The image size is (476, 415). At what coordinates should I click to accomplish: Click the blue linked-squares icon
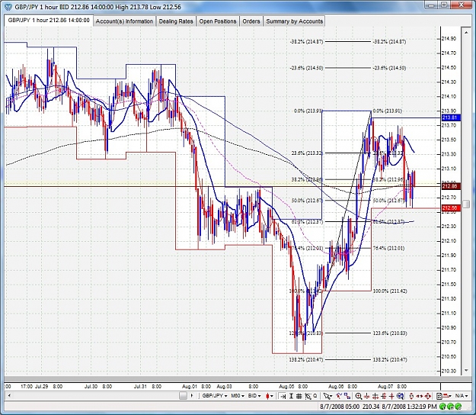[x=347, y=396]
